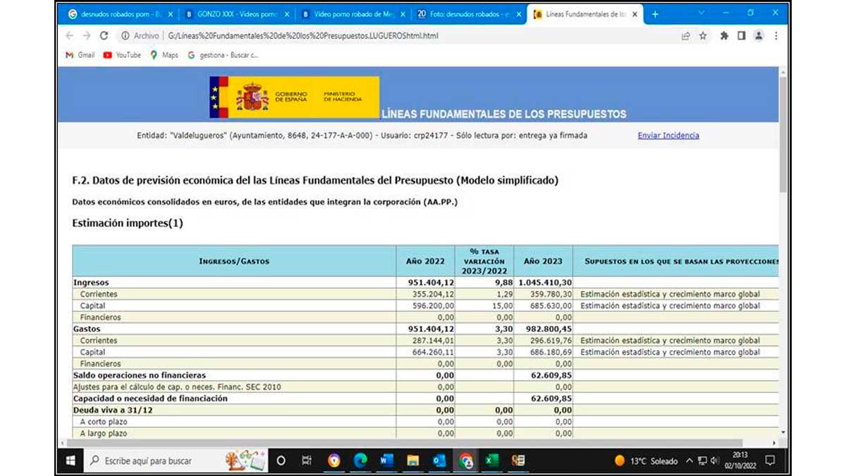Open the Chrome extensions puzzle icon
Image resolution: width=846 pixels, height=476 pixels.
724,35
